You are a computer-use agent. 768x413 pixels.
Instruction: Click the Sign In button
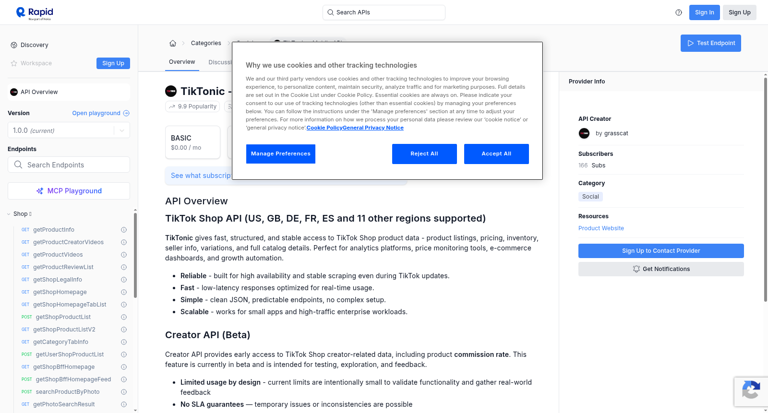(x=705, y=12)
